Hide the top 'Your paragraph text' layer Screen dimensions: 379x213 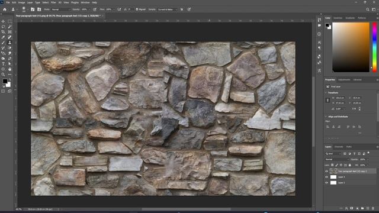pyautogui.click(x=326, y=171)
